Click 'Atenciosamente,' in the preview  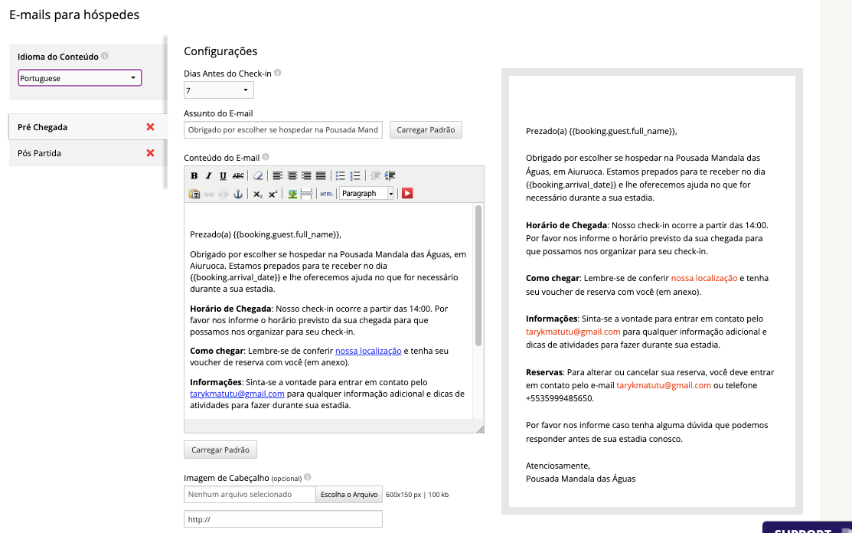point(557,466)
